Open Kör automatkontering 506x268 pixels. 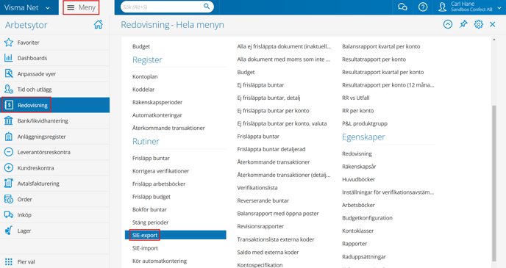point(160,261)
